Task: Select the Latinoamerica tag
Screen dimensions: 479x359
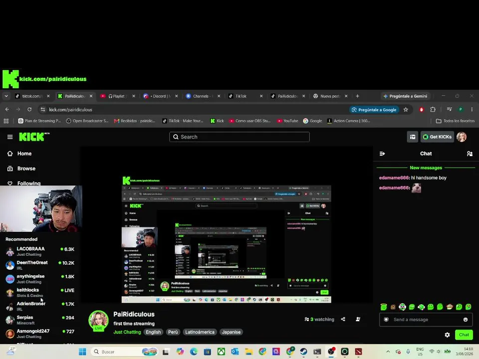Action: pyautogui.click(x=200, y=332)
